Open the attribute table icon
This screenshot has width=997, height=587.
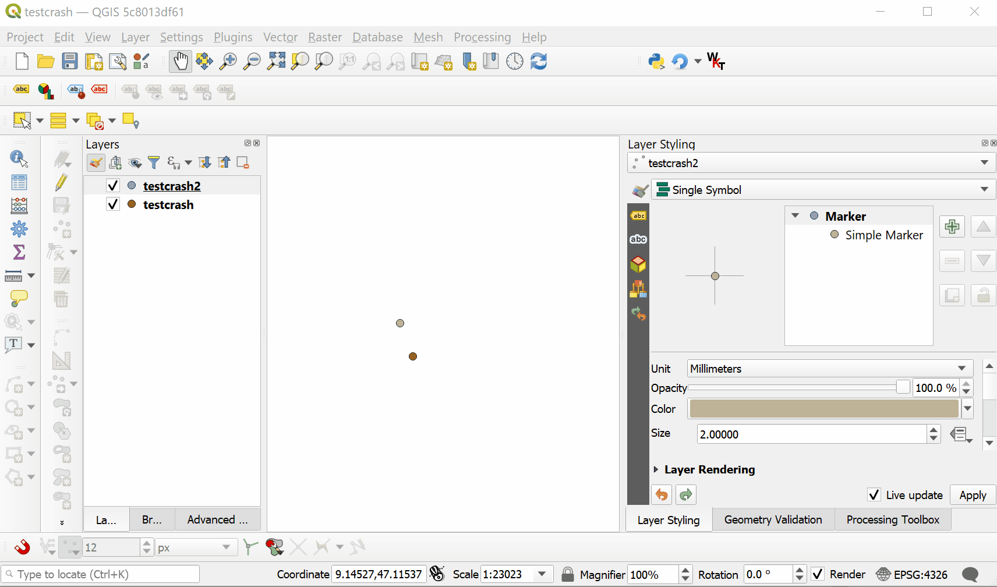19,182
